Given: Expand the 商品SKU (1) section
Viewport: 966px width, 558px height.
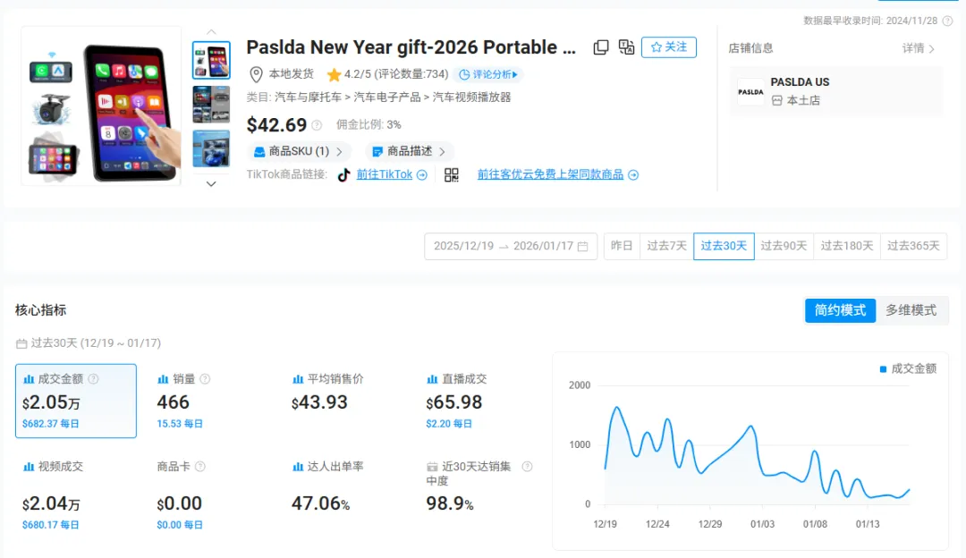Looking at the screenshot, I should [299, 151].
